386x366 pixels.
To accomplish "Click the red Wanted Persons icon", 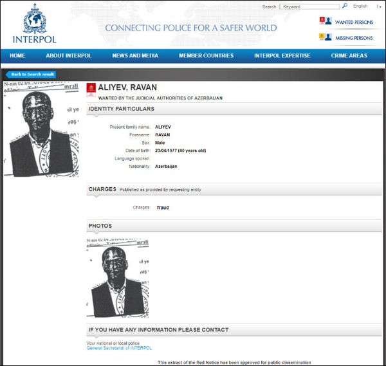I will (322, 21).
